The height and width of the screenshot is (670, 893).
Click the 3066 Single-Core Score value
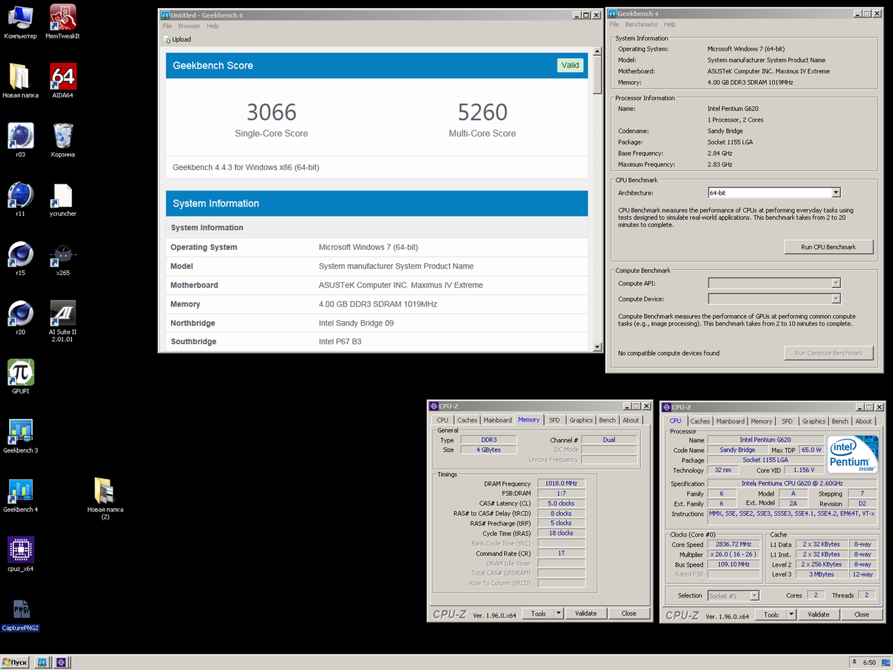pos(272,112)
